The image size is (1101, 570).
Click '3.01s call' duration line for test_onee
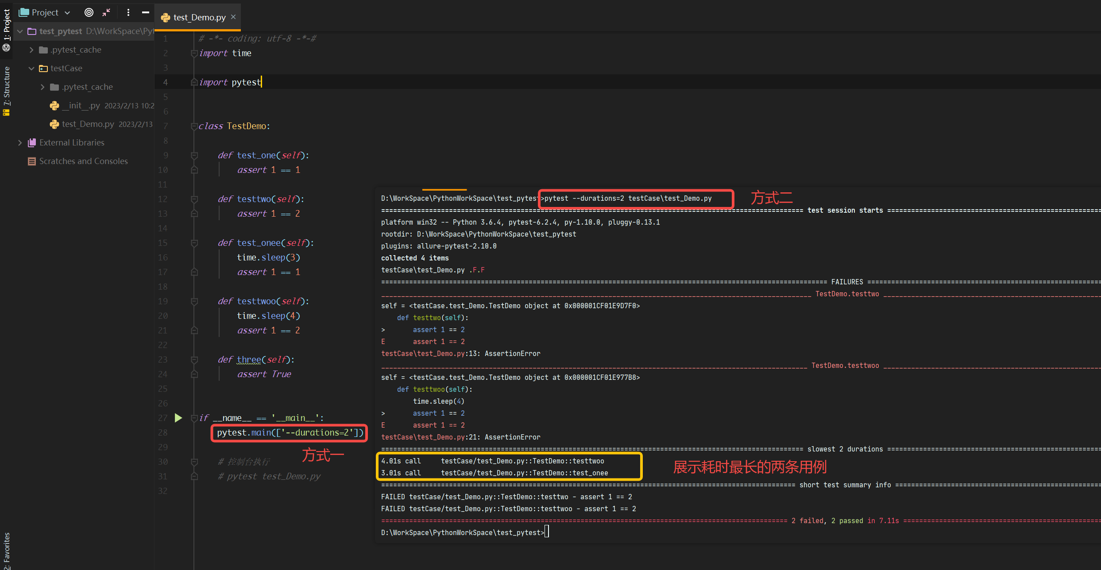point(494,473)
